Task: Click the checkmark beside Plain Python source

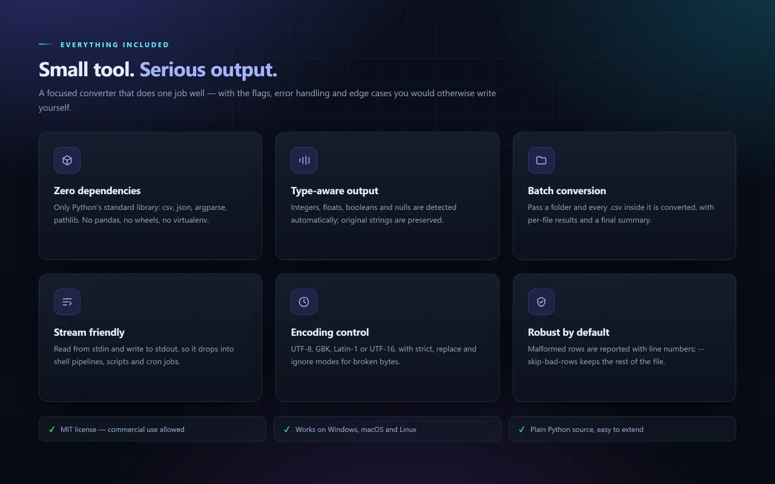Action: click(x=522, y=430)
